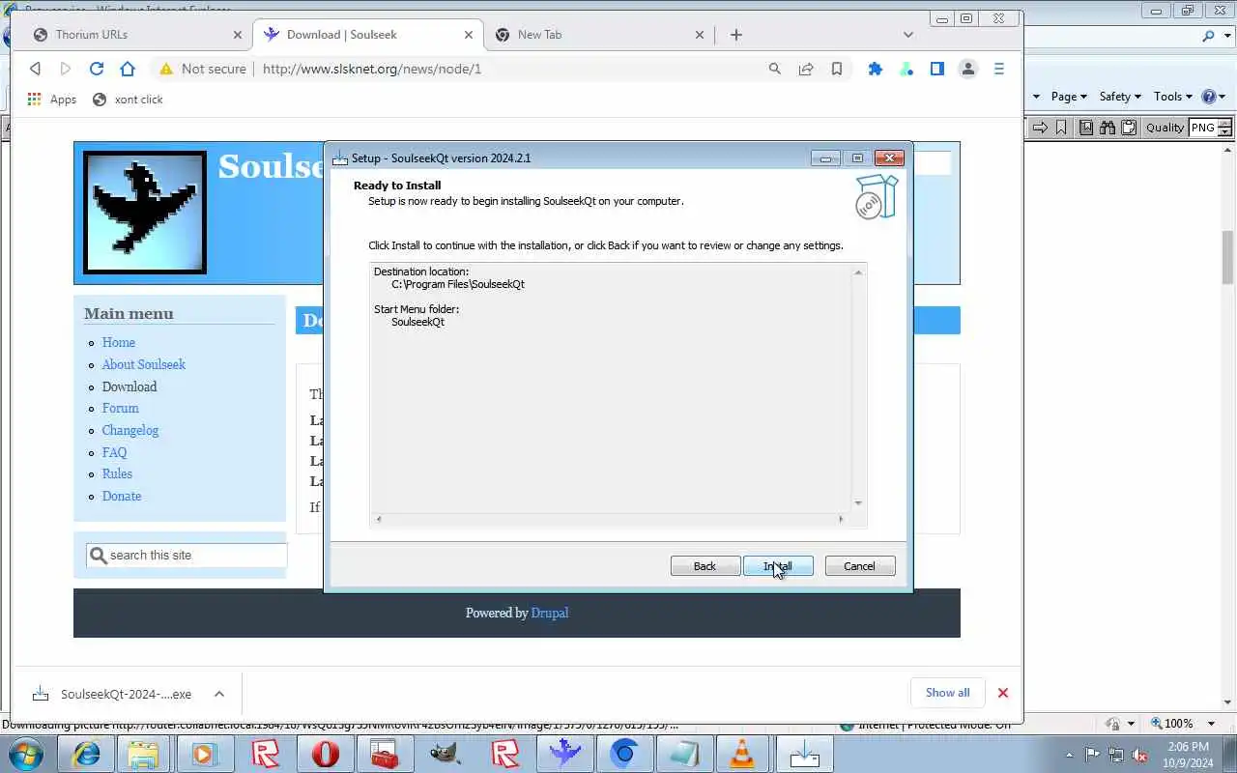
Task: Click the Internet Explorer search magnifier
Action: point(1209,37)
